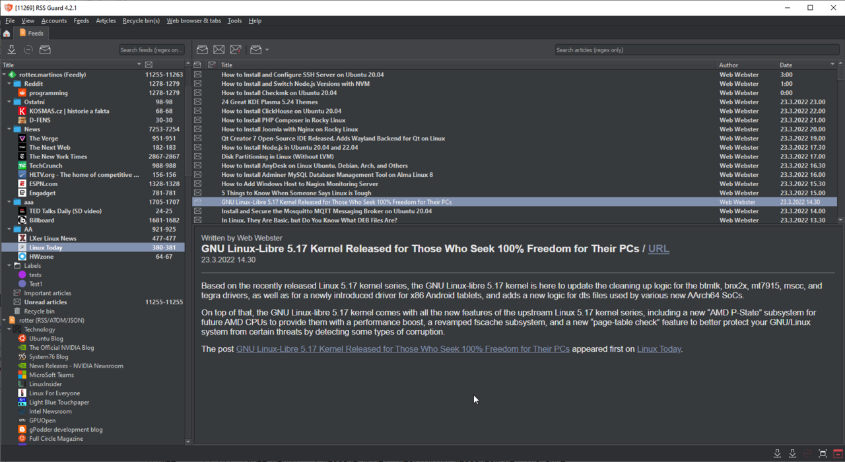
Task: Click unread-count envelope column header in feeds
Action: [x=149, y=65]
